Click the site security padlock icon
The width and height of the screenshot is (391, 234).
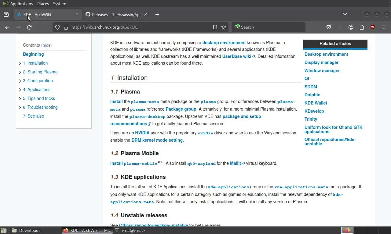[66, 27]
